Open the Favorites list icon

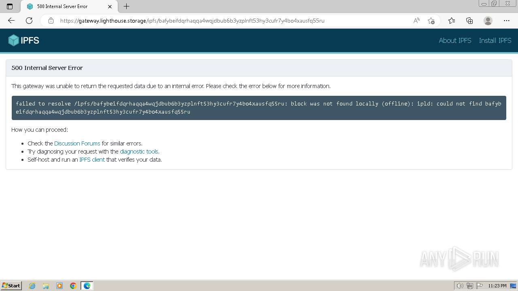click(452, 21)
